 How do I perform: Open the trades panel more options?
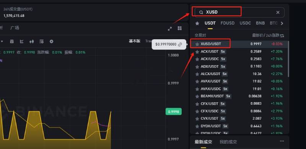(x=282, y=141)
